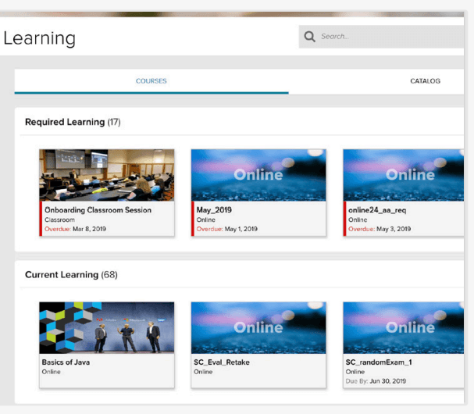Click the SC_randomExam_1 course title

[x=379, y=362]
